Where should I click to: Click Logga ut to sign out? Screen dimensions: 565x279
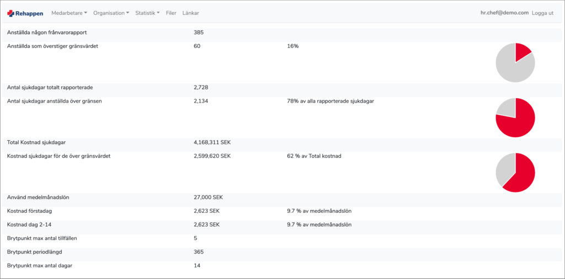543,13
